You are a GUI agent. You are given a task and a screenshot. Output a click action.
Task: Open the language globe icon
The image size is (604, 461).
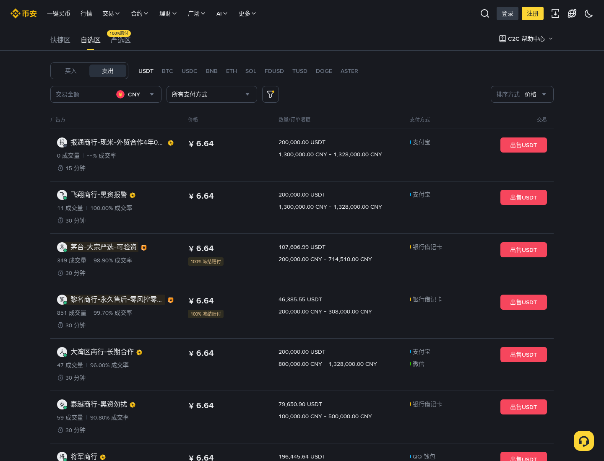(x=572, y=13)
